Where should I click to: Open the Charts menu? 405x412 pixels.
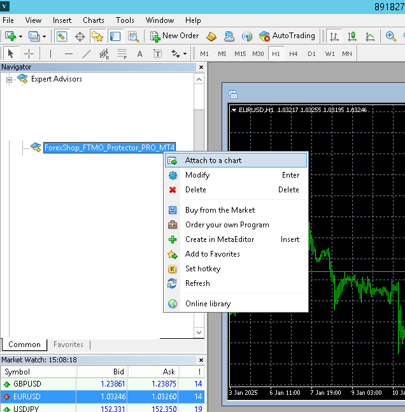pyautogui.click(x=94, y=20)
